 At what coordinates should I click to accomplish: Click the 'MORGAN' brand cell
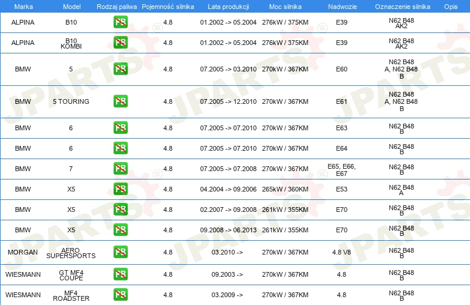23,252
